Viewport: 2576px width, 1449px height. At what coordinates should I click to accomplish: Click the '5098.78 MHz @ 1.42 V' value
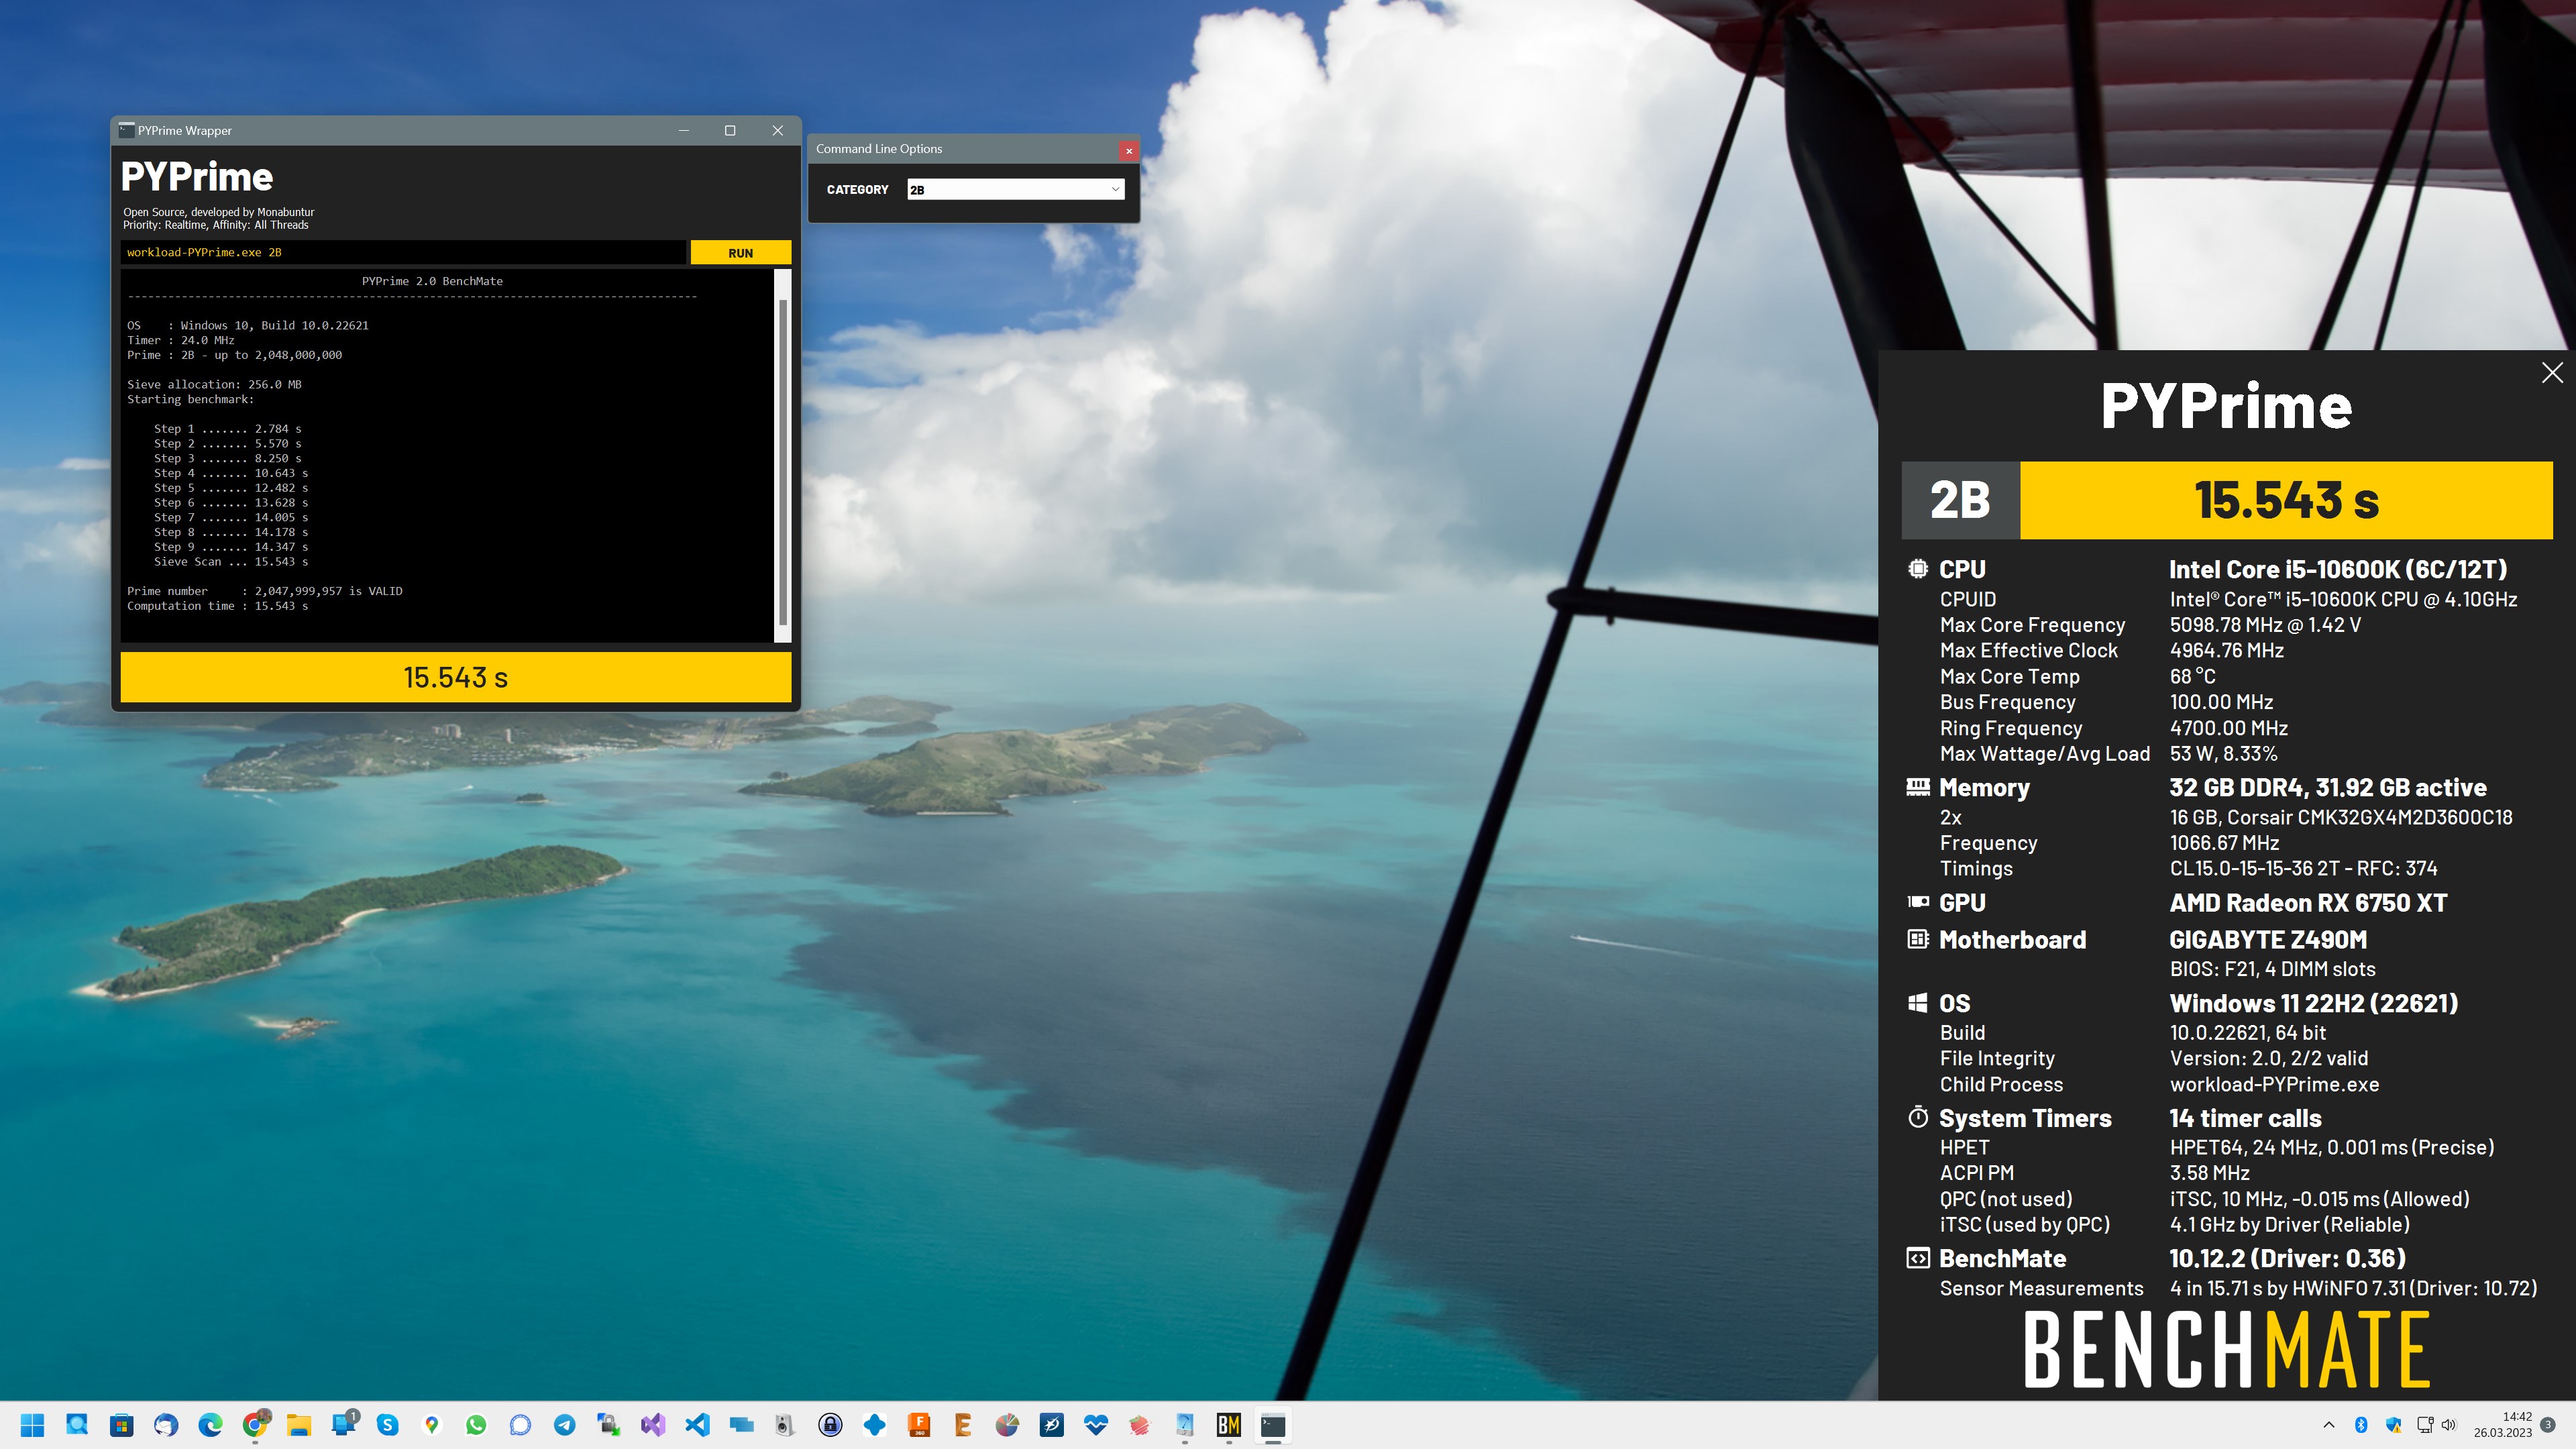(2265, 625)
